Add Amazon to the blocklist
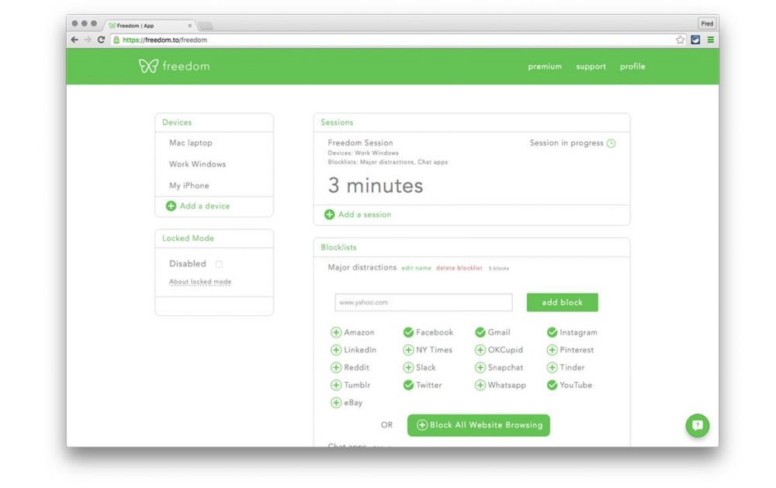The width and height of the screenshot is (776, 488). pos(336,332)
